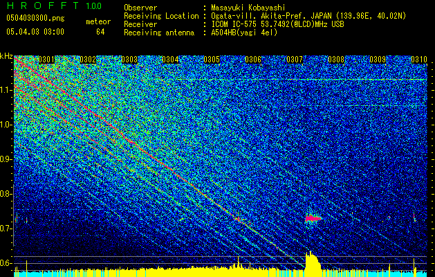Click the 0.7 kHz axis label
The width and height of the screenshot is (435, 277).
[x=6, y=229]
